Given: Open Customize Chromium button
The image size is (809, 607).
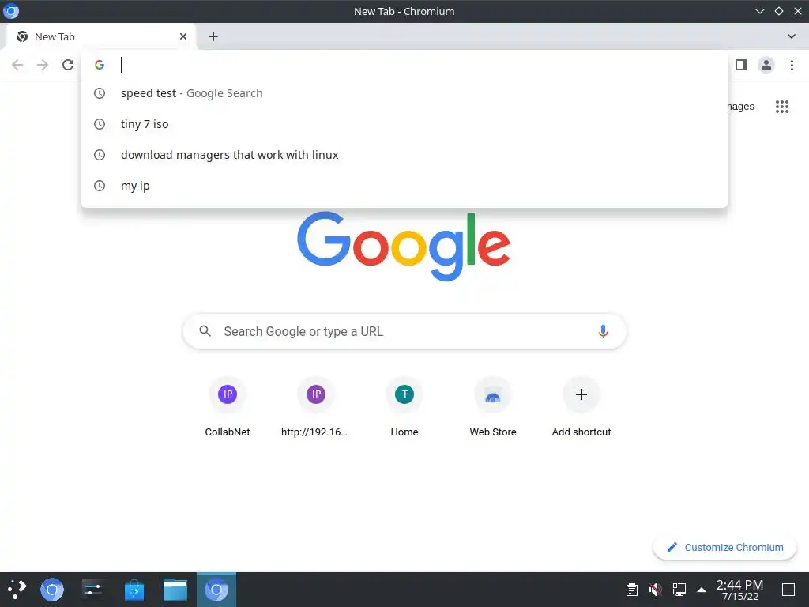Looking at the screenshot, I should point(724,547).
